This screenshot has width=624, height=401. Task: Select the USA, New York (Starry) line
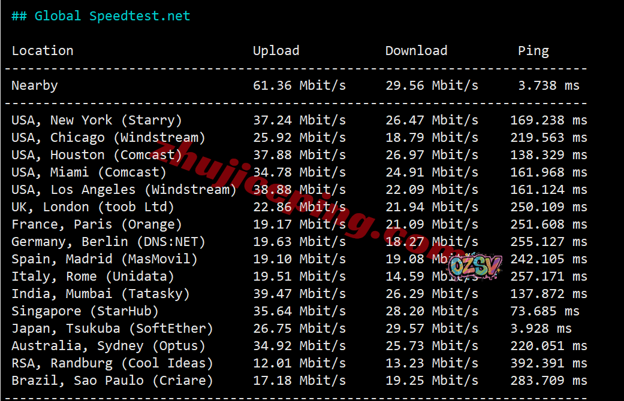pos(299,120)
